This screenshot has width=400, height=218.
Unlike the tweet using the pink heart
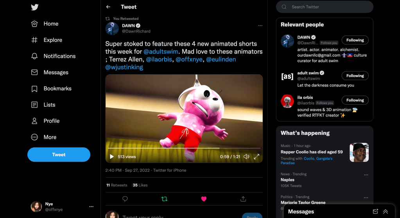(204, 199)
